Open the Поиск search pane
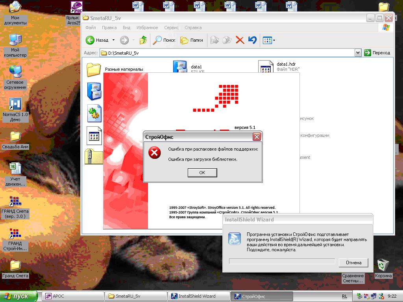This screenshot has height=302, width=403. pyautogui.click(x=164, y=40)
